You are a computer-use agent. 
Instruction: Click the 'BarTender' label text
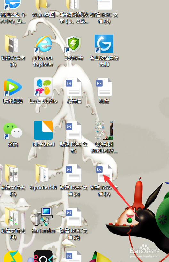coord(44,231)
